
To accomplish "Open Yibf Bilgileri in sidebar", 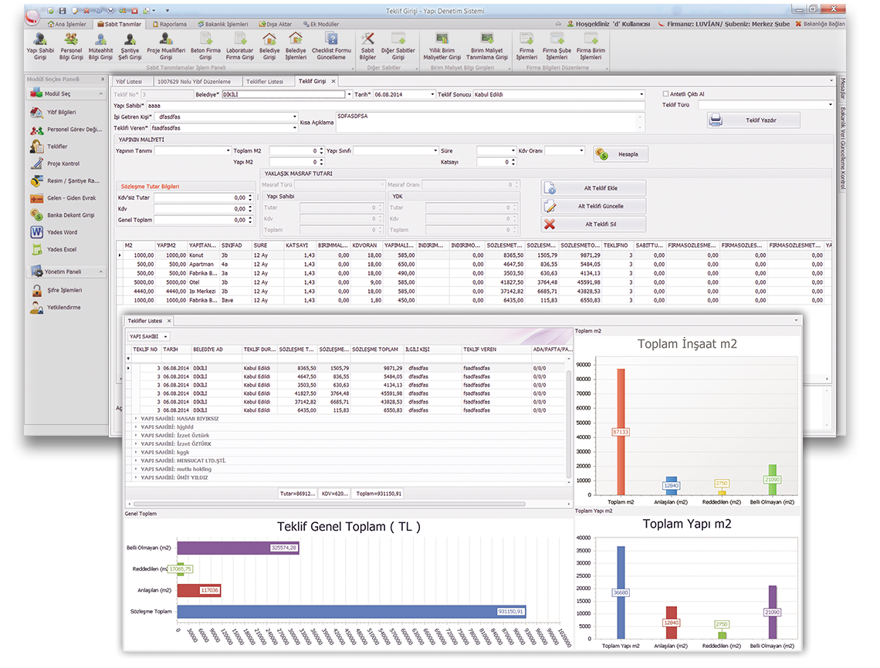I will point(62,112).
